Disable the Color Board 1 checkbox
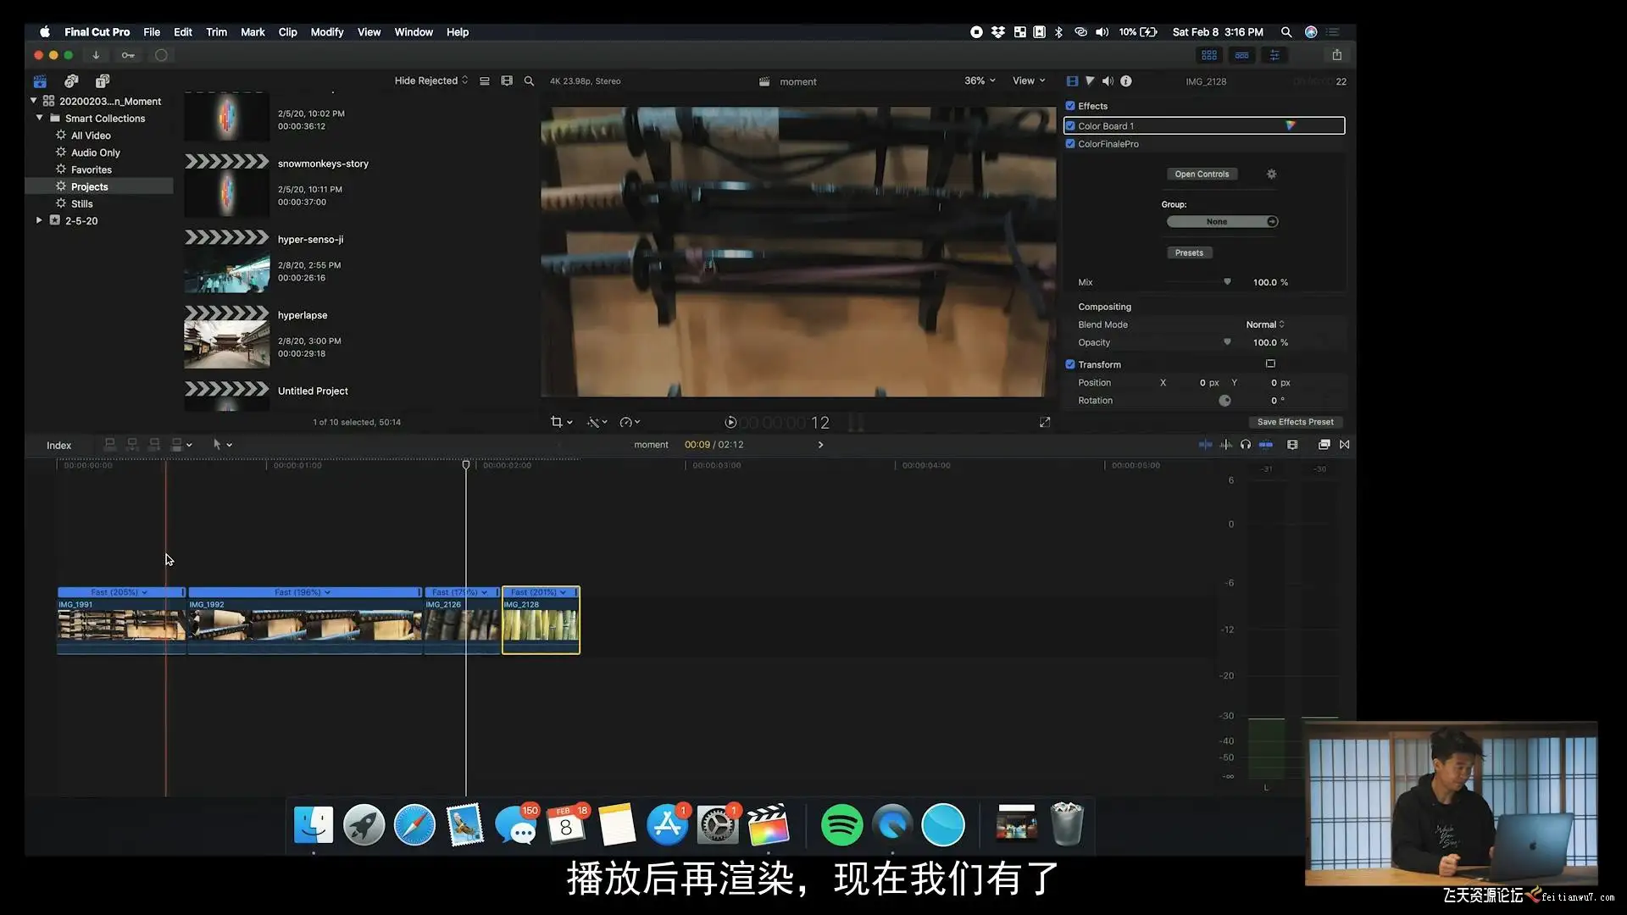 tap(1070, 126)
